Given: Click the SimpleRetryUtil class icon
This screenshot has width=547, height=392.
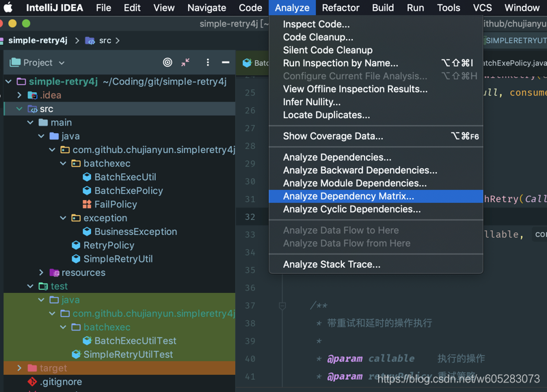Looking at the screenshot, I should click(x=76, y=259).
